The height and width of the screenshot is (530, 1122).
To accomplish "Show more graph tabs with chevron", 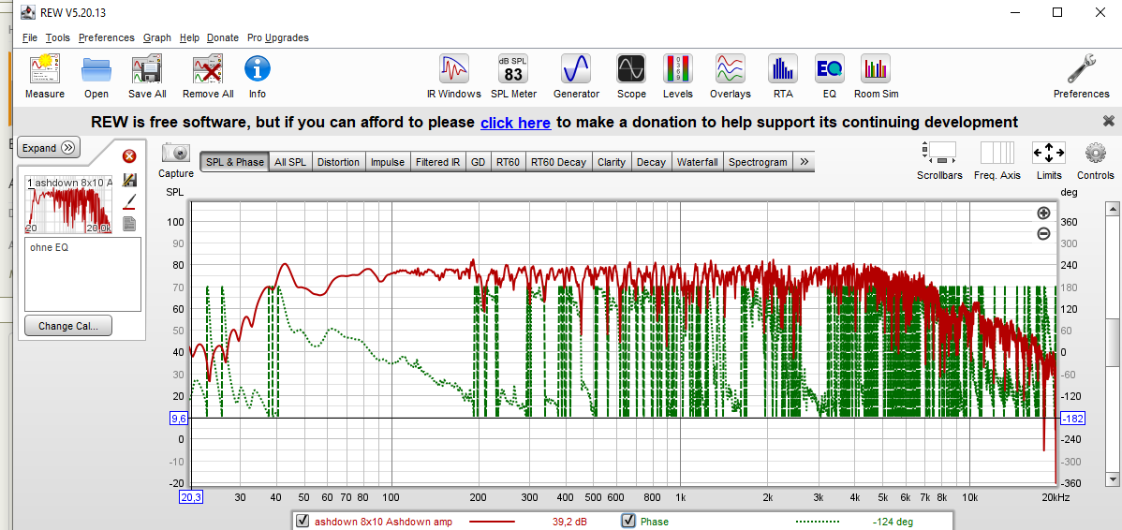I will [x=804, y=162].
